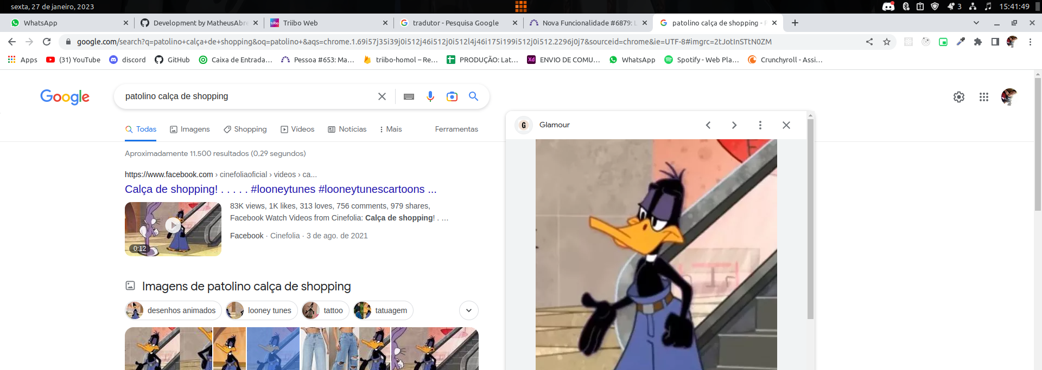Open the Crunchyroll bookmark
Screen dimensions: 1042x370
pos(785,60)
